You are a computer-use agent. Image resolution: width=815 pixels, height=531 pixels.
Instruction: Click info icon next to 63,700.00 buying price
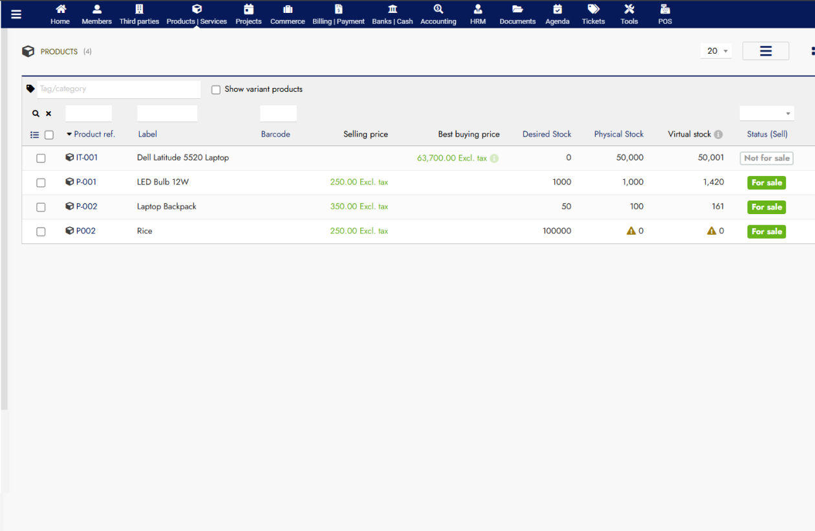tap(494, 158)
